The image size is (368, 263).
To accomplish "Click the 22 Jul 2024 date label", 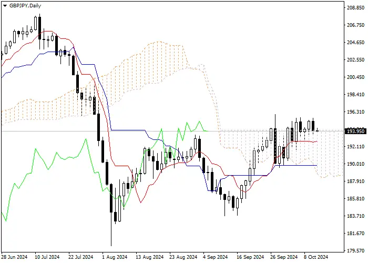I will (81, 257).
